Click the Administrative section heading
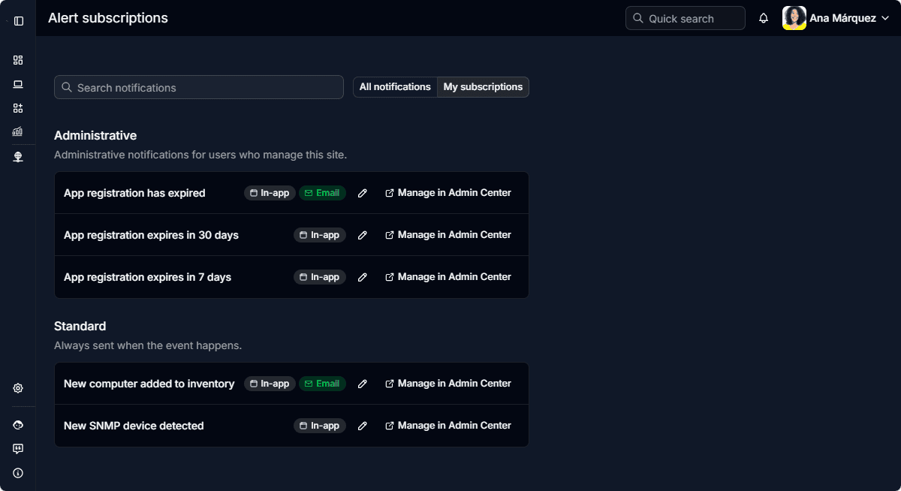Image resolution: width=901 pixels, height=491 pixels. [95, 136]
